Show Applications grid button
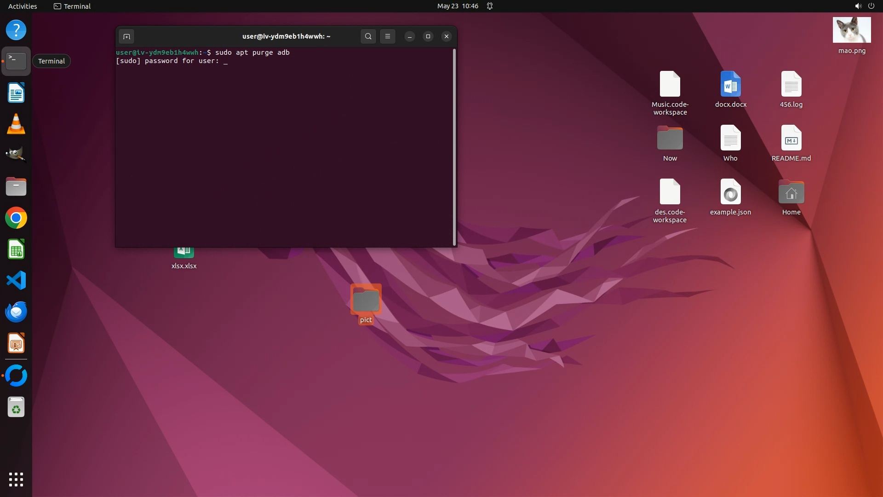Screen dimensions: 883x497 click(x=16, y=479)
